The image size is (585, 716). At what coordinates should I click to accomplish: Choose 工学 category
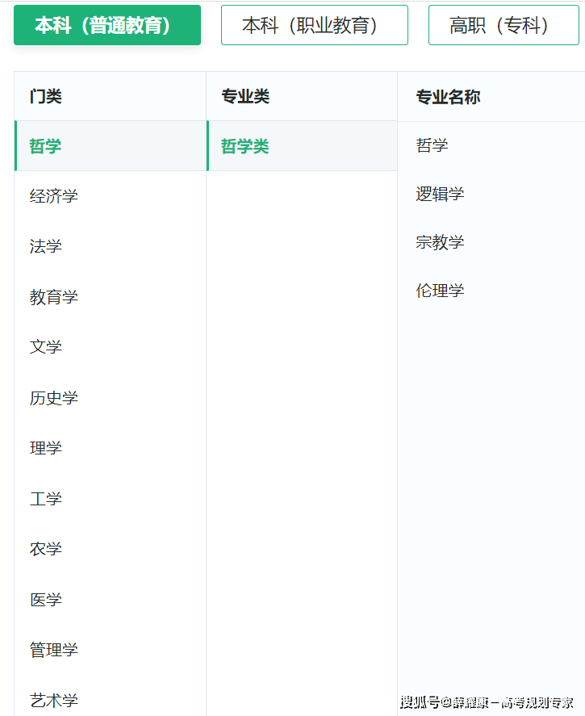pos(111,499)
